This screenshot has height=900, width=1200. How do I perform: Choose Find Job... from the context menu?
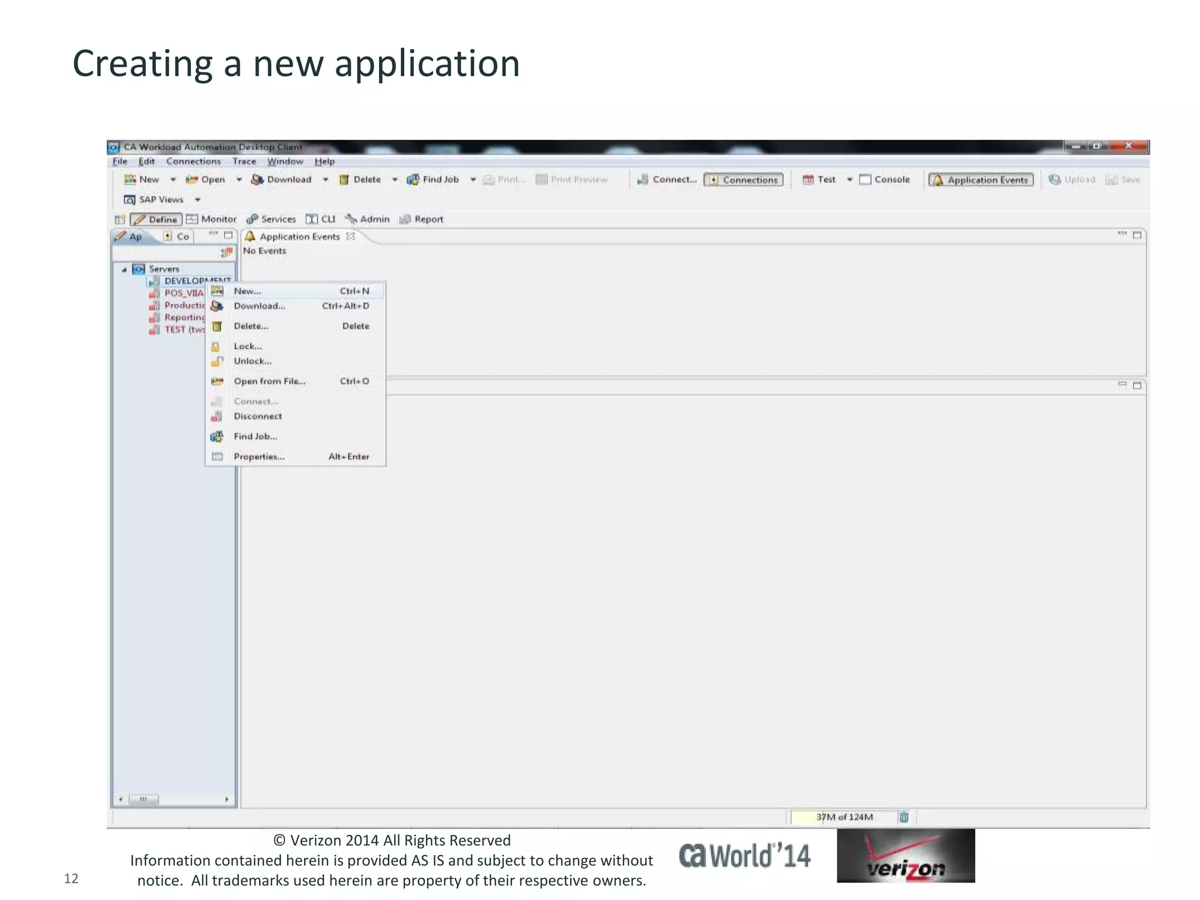click(x=296, y=437)
